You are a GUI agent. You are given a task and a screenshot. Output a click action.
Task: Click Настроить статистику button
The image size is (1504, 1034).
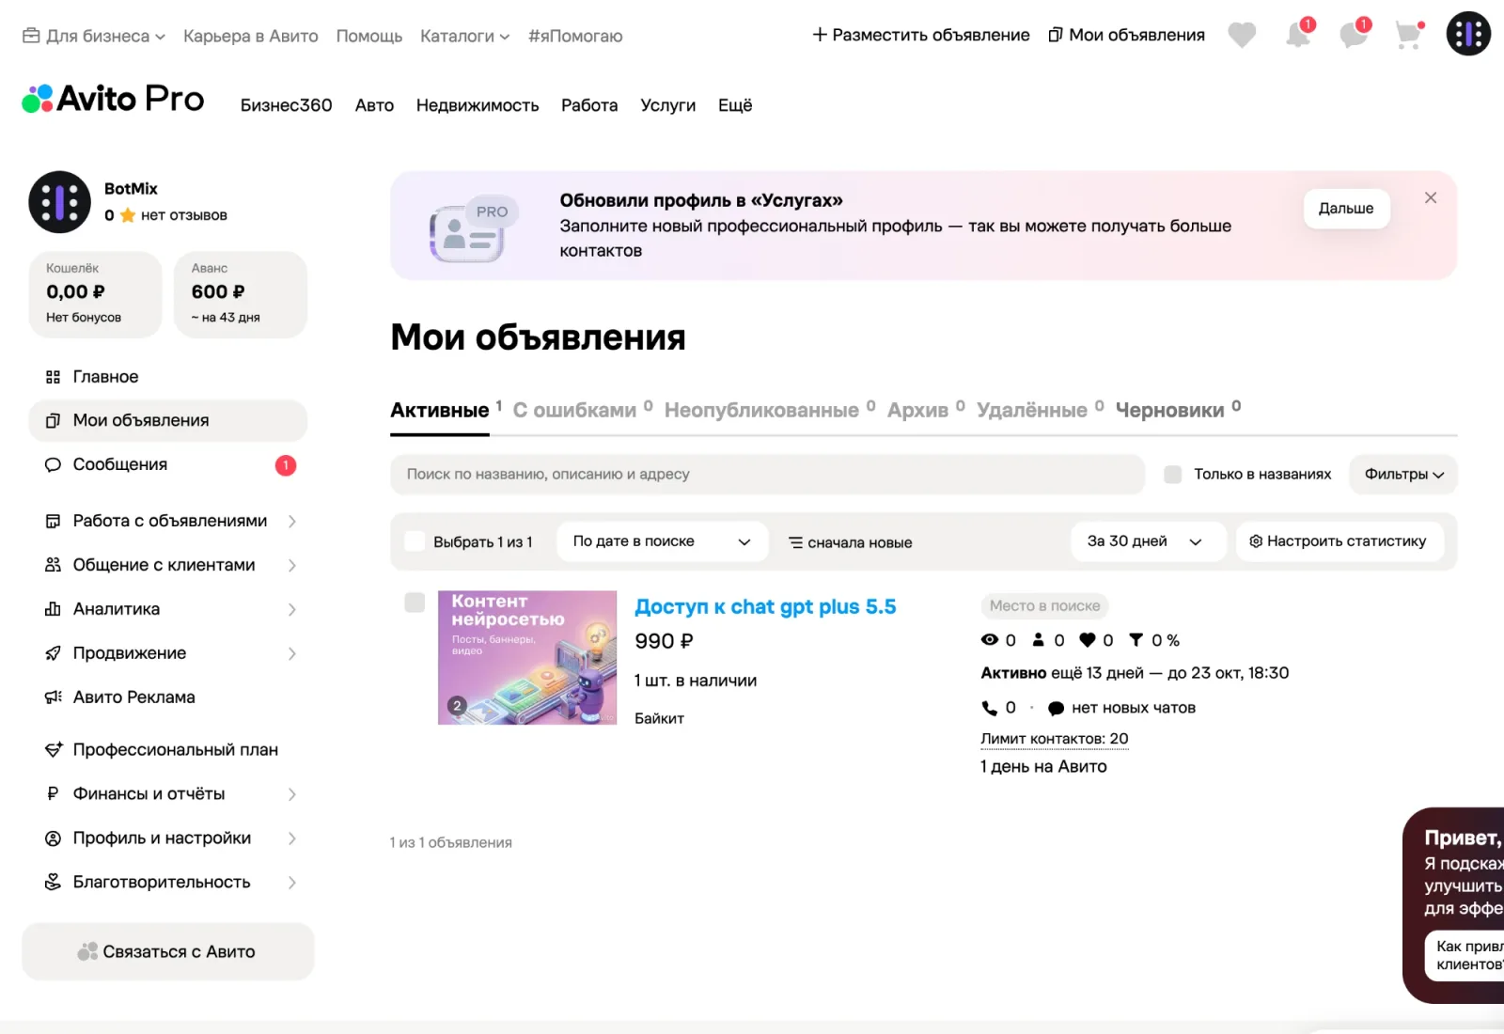(x=1339, y=541)
